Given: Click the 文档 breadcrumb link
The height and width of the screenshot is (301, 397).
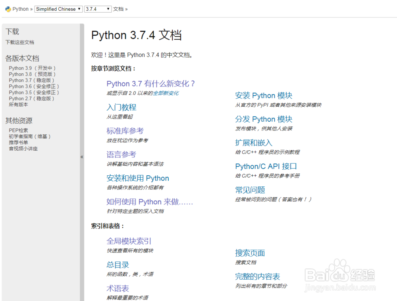Looking at the screenshot, I should 118,9.
